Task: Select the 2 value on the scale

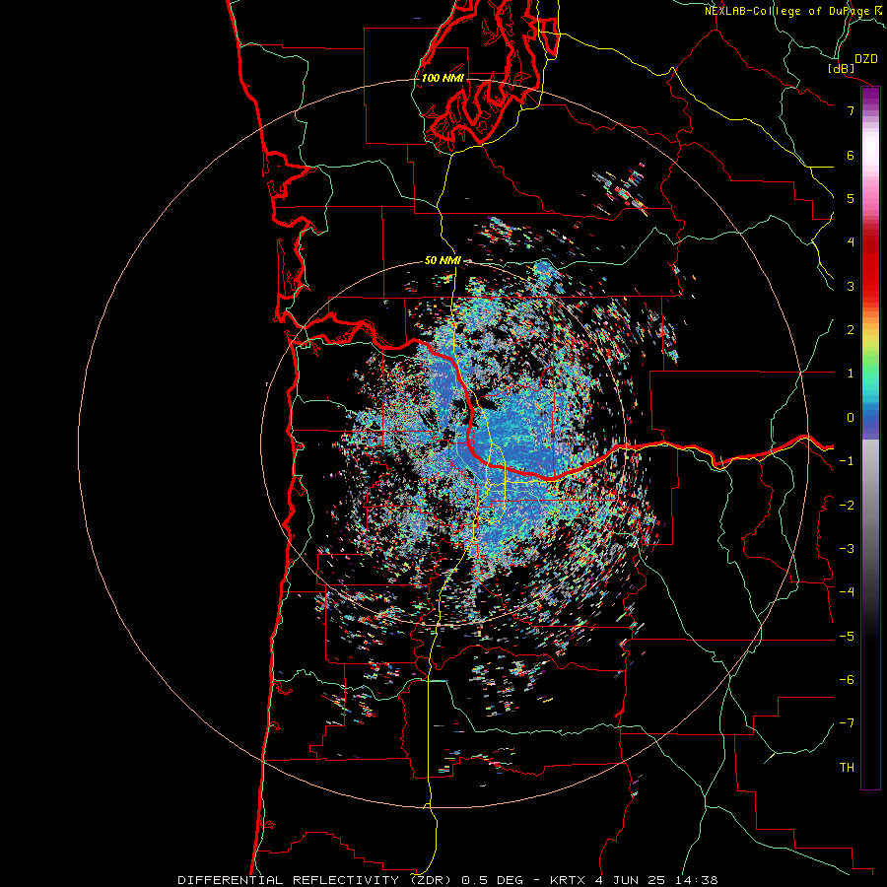Action: [851, 330]
